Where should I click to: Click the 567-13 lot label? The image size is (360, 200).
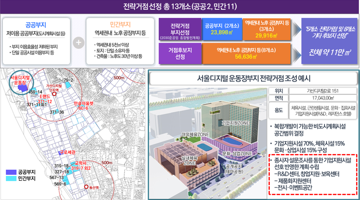57,178
